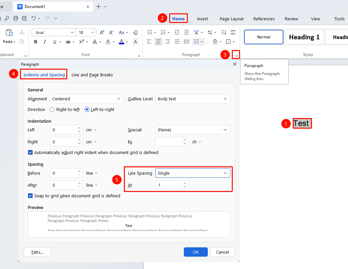Click the Left indentation input field

[x=64, y=130]
